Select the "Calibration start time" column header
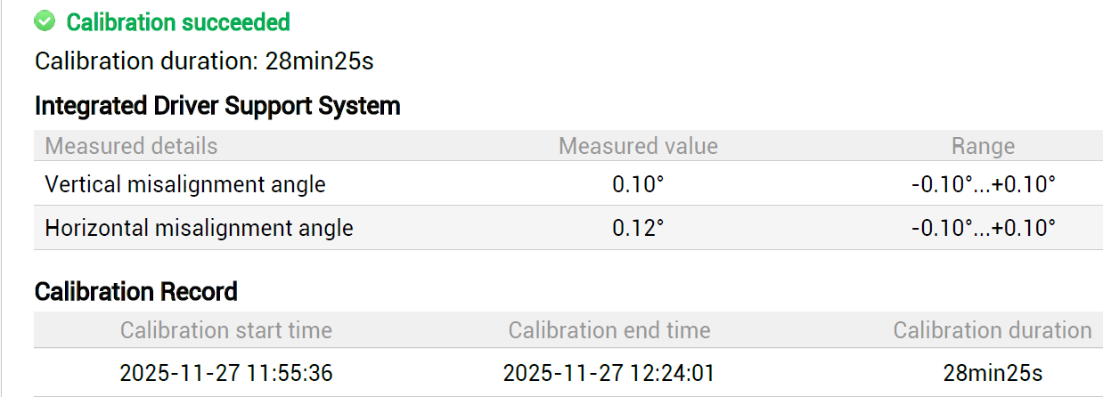The width and height of the screenshot is (1103, 397). [x=226, y=331]
